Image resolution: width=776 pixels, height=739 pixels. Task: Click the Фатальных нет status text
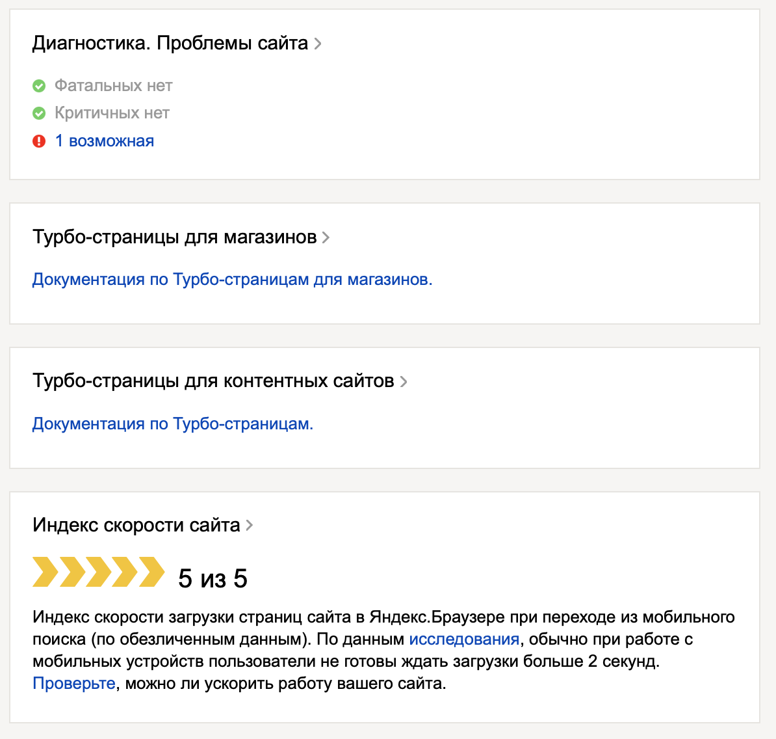click(113, 86)
